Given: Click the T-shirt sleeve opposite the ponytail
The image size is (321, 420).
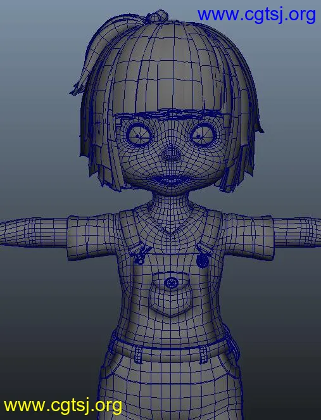Looking at the screenshot, I should click(x=249, y=237).
